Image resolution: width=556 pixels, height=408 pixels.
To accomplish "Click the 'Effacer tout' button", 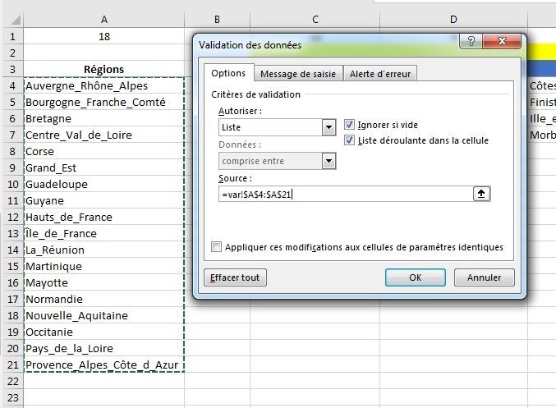I will [x=235, y=277].
